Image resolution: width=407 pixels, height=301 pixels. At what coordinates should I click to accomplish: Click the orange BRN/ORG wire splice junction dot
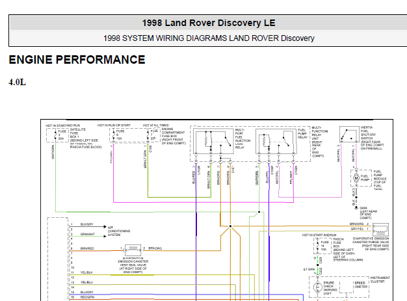230,226
